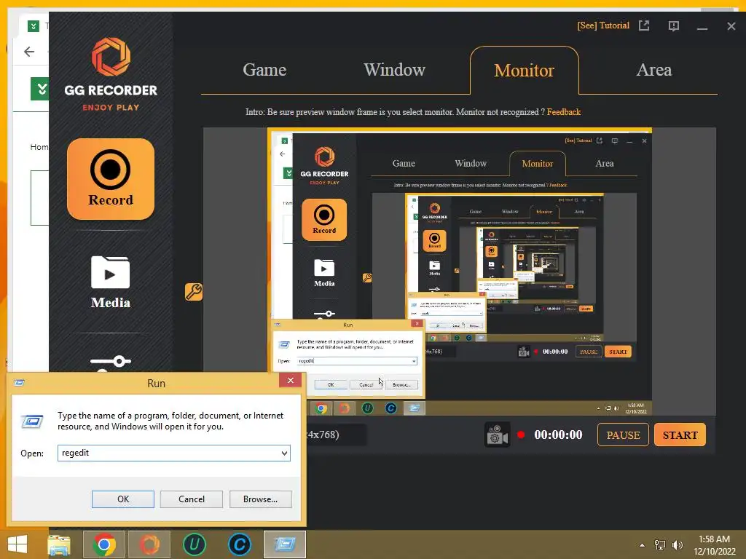This screenshot has width=746, height=559.
Task: Select the Monitor tab
Action: coord(525,71)
